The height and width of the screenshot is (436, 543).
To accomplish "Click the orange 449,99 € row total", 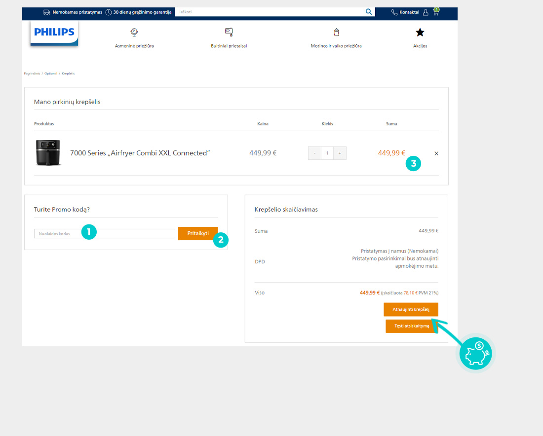I will [x=391, y=153].
